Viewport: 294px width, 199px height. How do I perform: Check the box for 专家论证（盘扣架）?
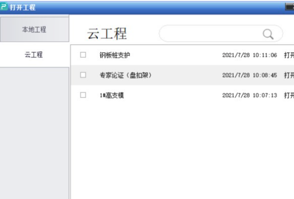tap(83, 75)
